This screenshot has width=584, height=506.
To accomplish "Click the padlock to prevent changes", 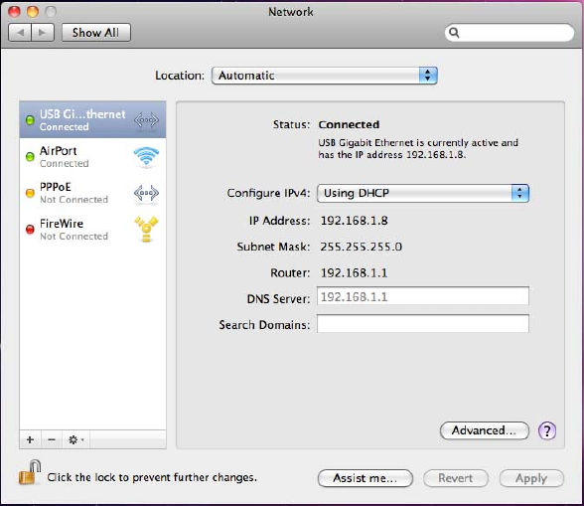I will point(30,472).
